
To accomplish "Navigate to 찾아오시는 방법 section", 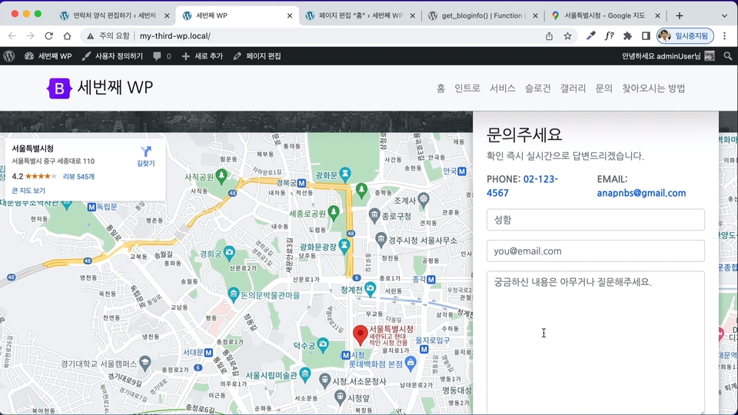I will click(653, 88).
